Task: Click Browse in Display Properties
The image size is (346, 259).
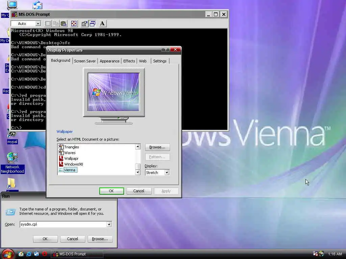Action: tap(157, 147)
